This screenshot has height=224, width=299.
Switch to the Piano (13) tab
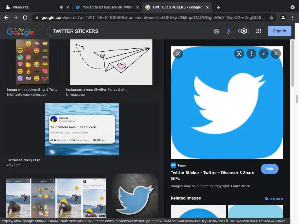coord(36,7)
